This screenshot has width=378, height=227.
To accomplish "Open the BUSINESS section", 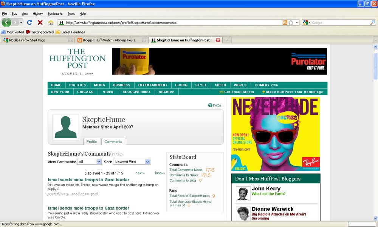I will 121,85.
